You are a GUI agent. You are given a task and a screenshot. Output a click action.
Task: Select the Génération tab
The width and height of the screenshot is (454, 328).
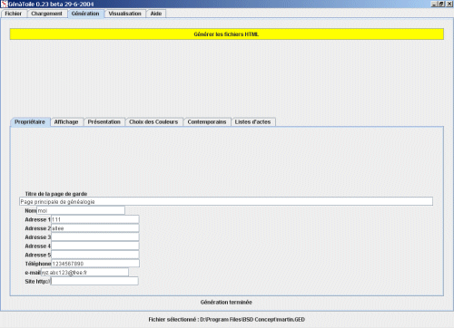click(x=85, y=14)
